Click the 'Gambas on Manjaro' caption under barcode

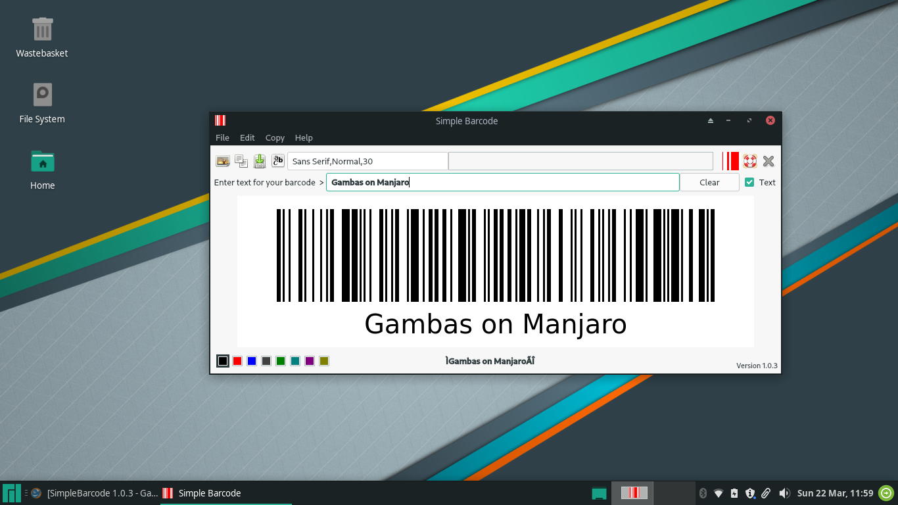pyautogui.click(x=496, y=324)
